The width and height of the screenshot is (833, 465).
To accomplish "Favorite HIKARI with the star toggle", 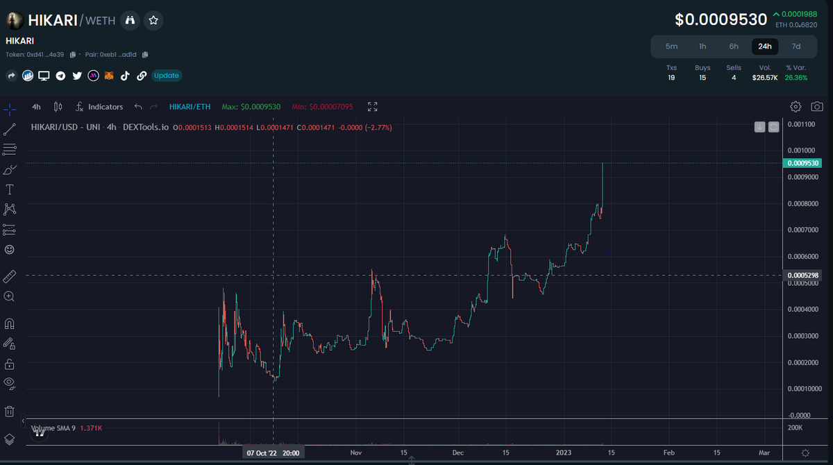I will click(x=153, y=21).
